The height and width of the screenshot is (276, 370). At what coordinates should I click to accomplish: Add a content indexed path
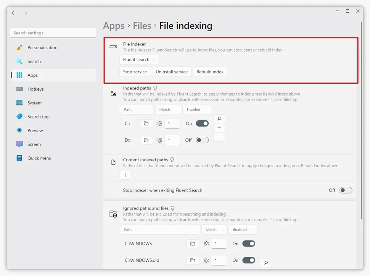(x=125, y=175)
